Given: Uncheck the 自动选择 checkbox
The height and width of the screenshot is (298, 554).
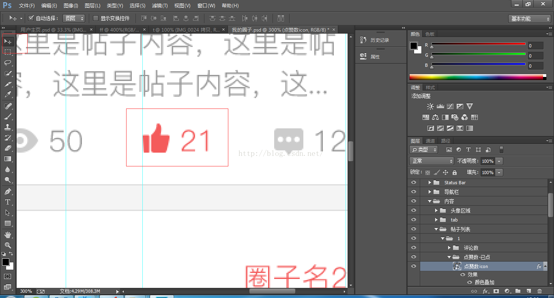Looking at the screenshot, I should tap(31, 18).
